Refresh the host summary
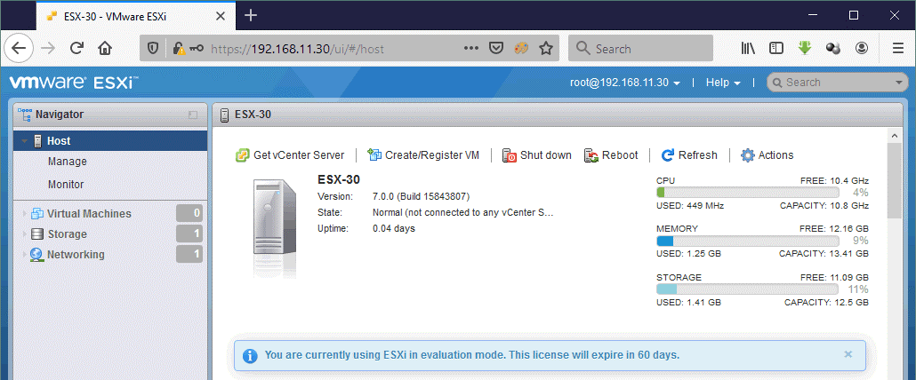 (689, 155)
